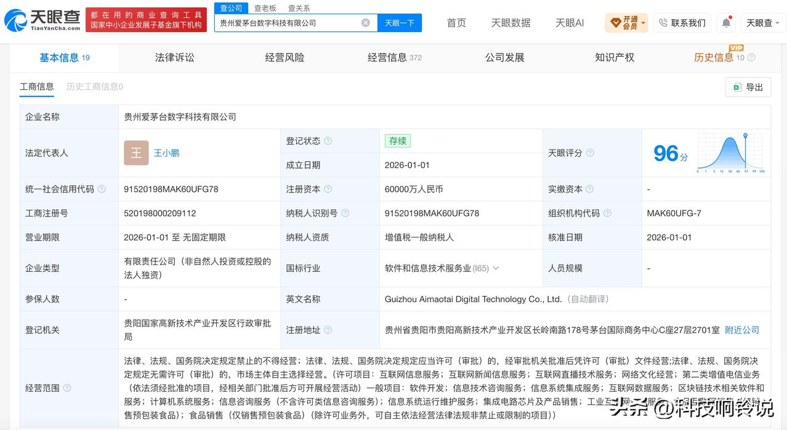The image size is (787, 430).
Task: Switch to 工商信息 sub-tab
Action: click(37, 87)
